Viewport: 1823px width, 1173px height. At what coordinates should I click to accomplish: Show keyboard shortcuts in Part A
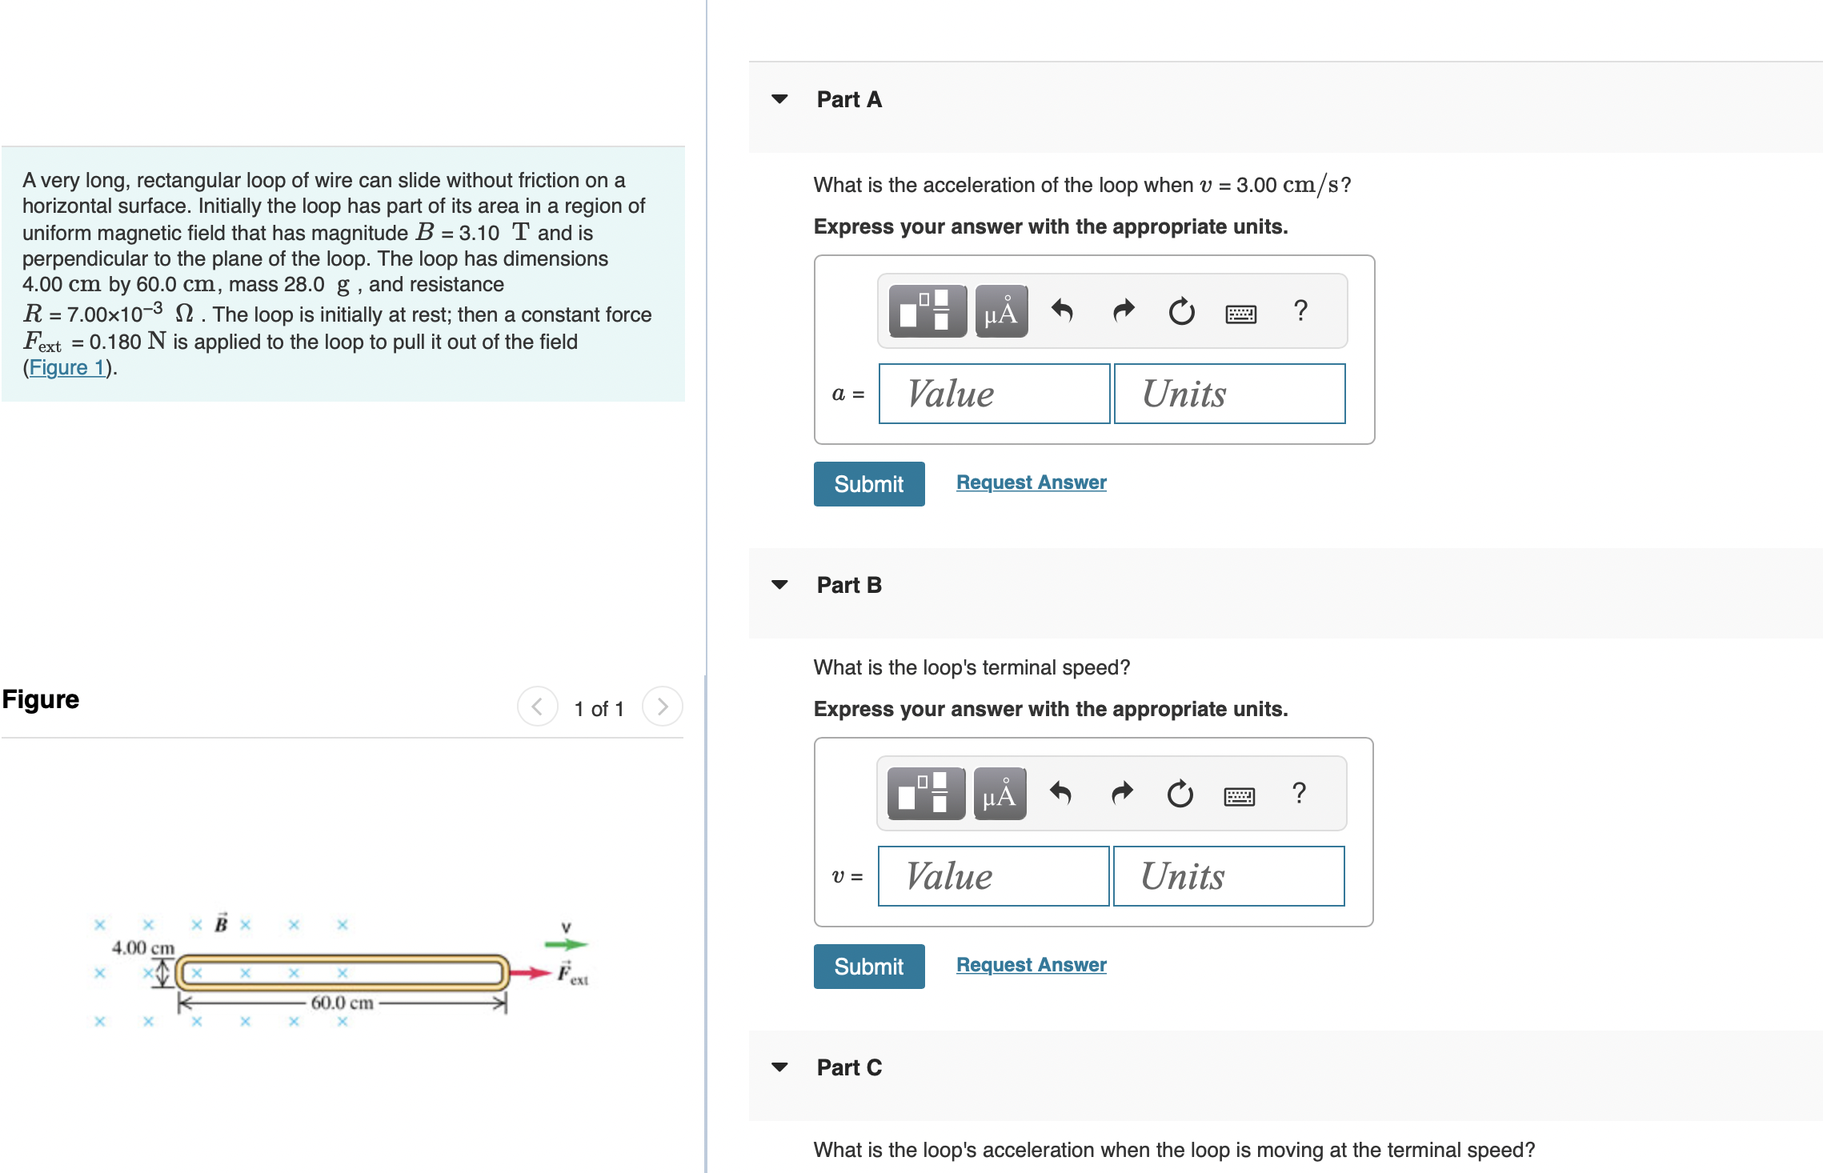click(1240, 313)
